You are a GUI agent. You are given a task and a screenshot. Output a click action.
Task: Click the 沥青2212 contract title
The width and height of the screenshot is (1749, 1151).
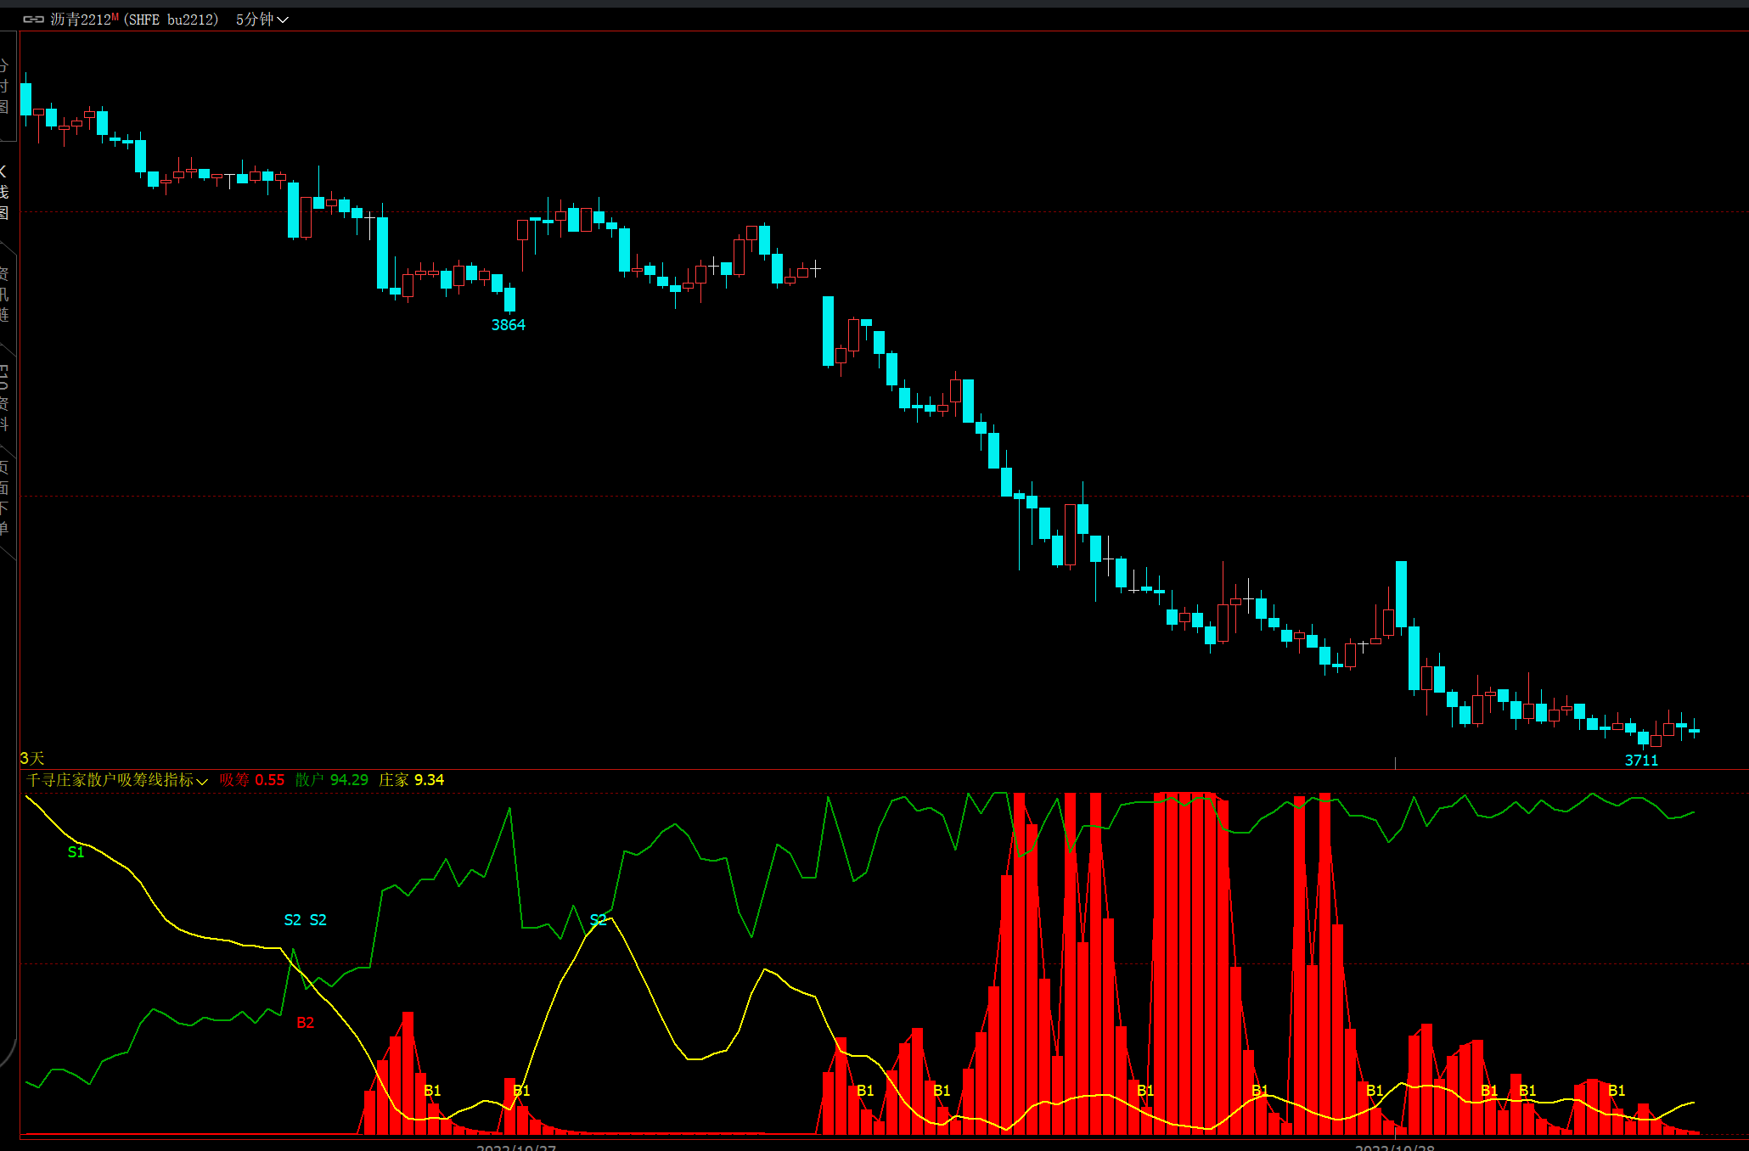pyautogui.click(x=80, y=20)
